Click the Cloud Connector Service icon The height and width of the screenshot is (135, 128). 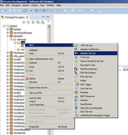[x=76, y=61]
